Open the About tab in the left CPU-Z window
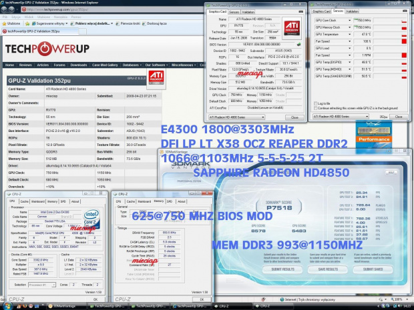The width and height of the screenshot is (414, 310). tap(75, 201)
